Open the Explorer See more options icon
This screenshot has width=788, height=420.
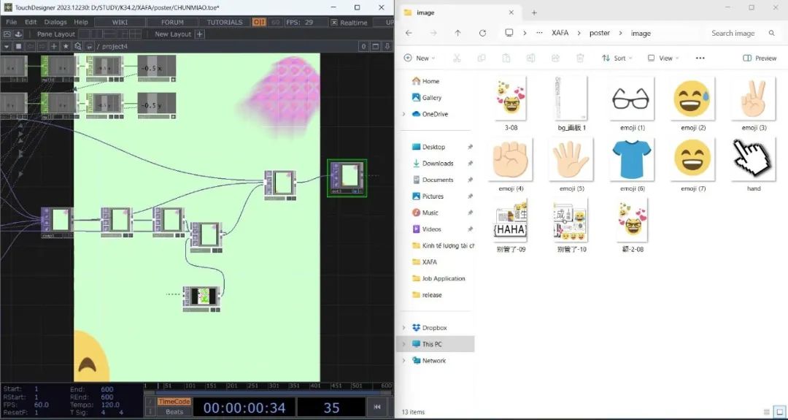(x=700, y=58)
